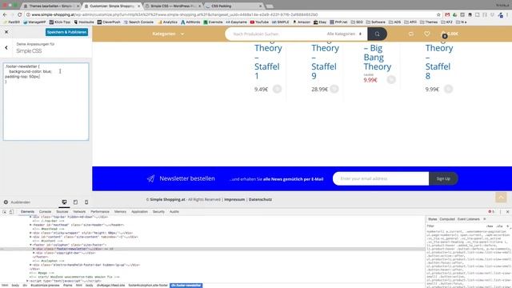Viewport: 512px width, 288px height.
Task: Switch to the Console DevTools tab
Action: 45,212
